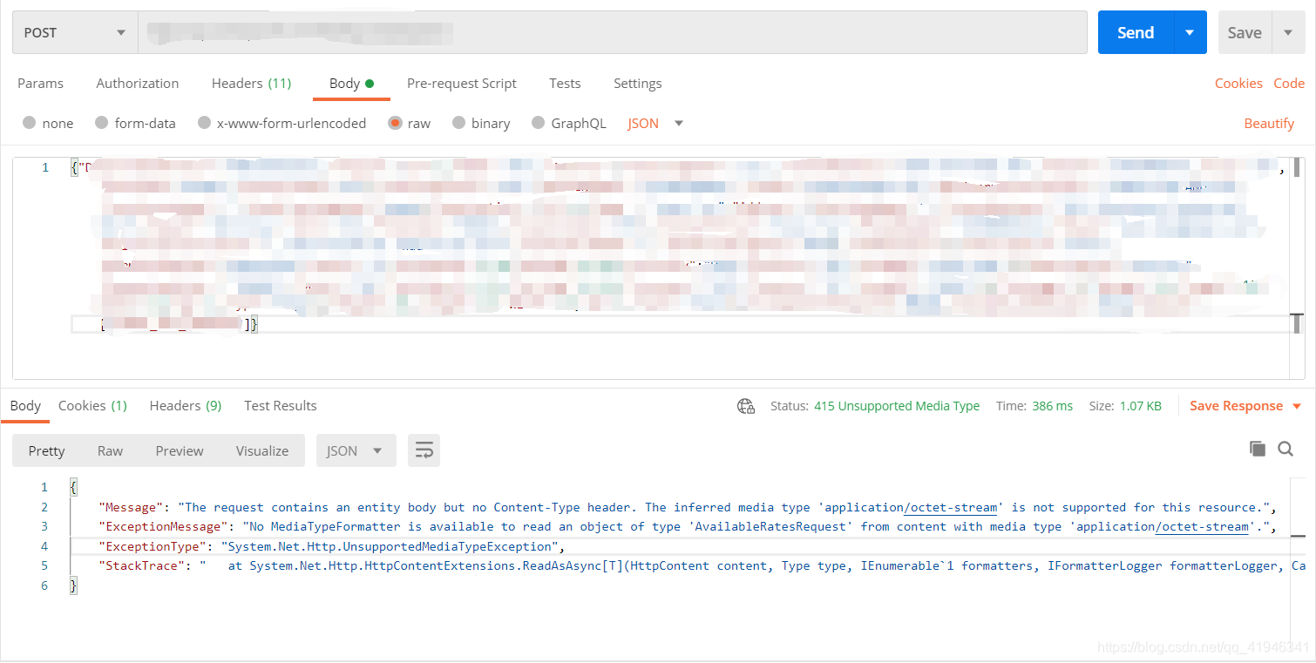Open the response Headers (9) tab
This screenshot has height=663, width=1316.
point(185,405)
